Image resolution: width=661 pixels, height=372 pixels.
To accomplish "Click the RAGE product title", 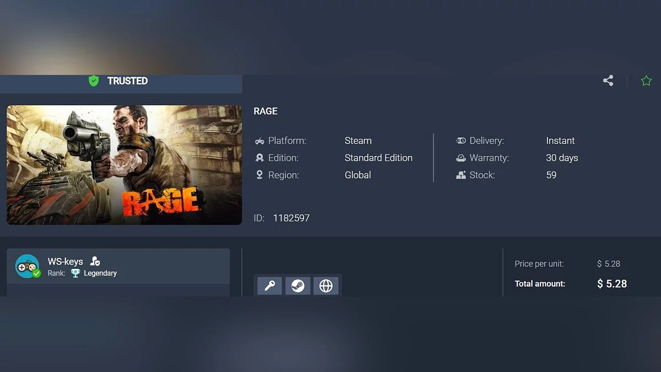I will (266, 111).
